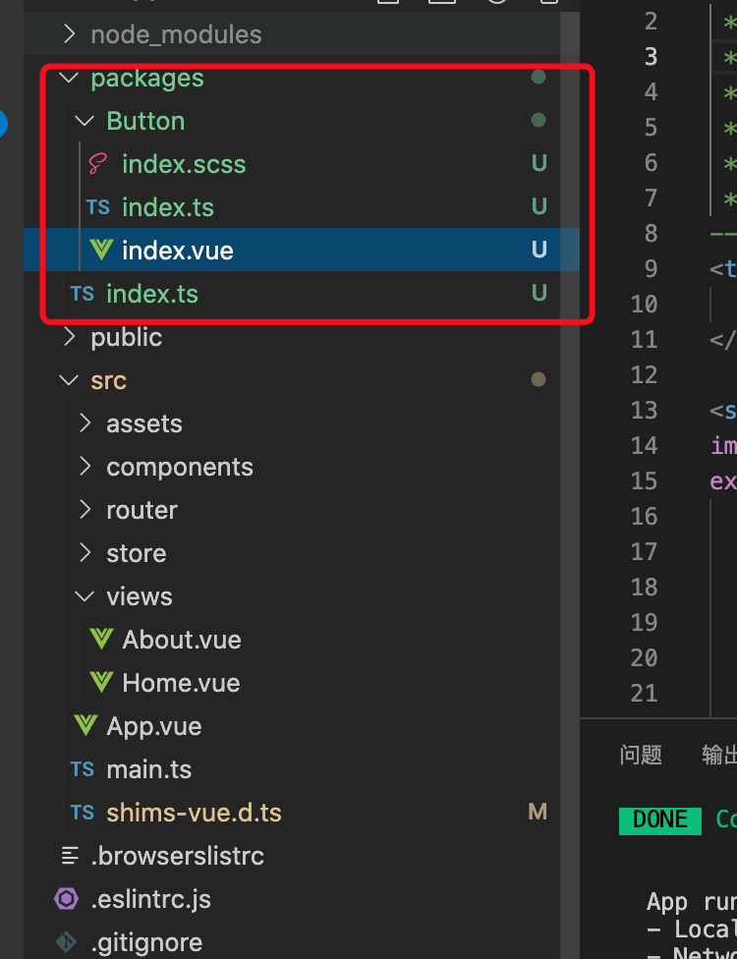
Task: Open About.vue file name
Action: (182, 639)
